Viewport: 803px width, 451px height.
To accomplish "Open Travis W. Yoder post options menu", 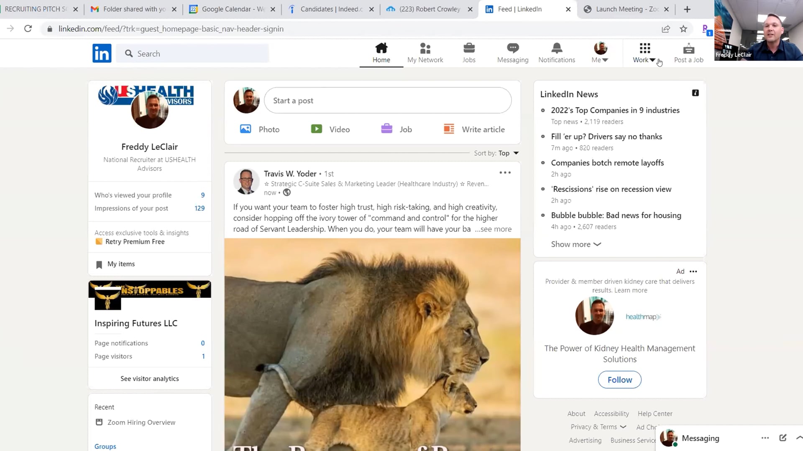I will pos(505,172).
